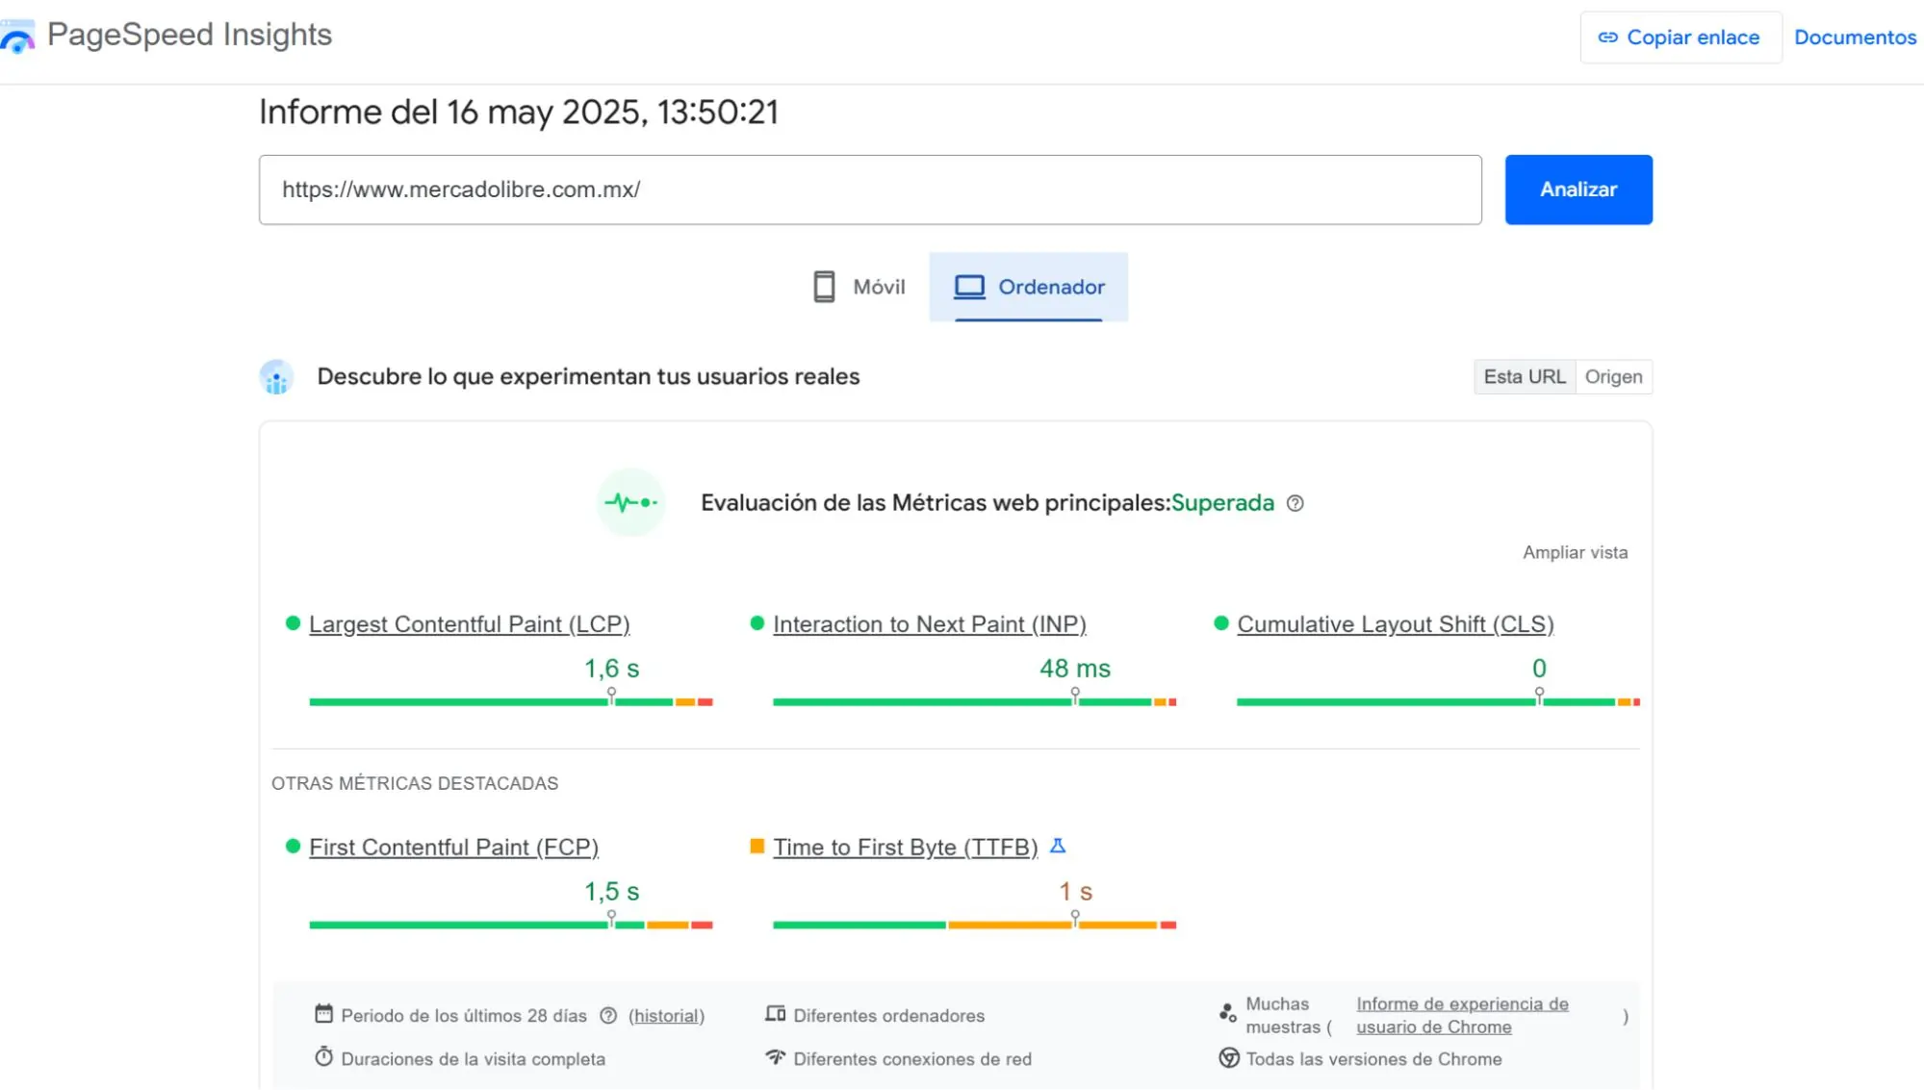Select the phone icon beside Móvil

[x=824, y=286]
